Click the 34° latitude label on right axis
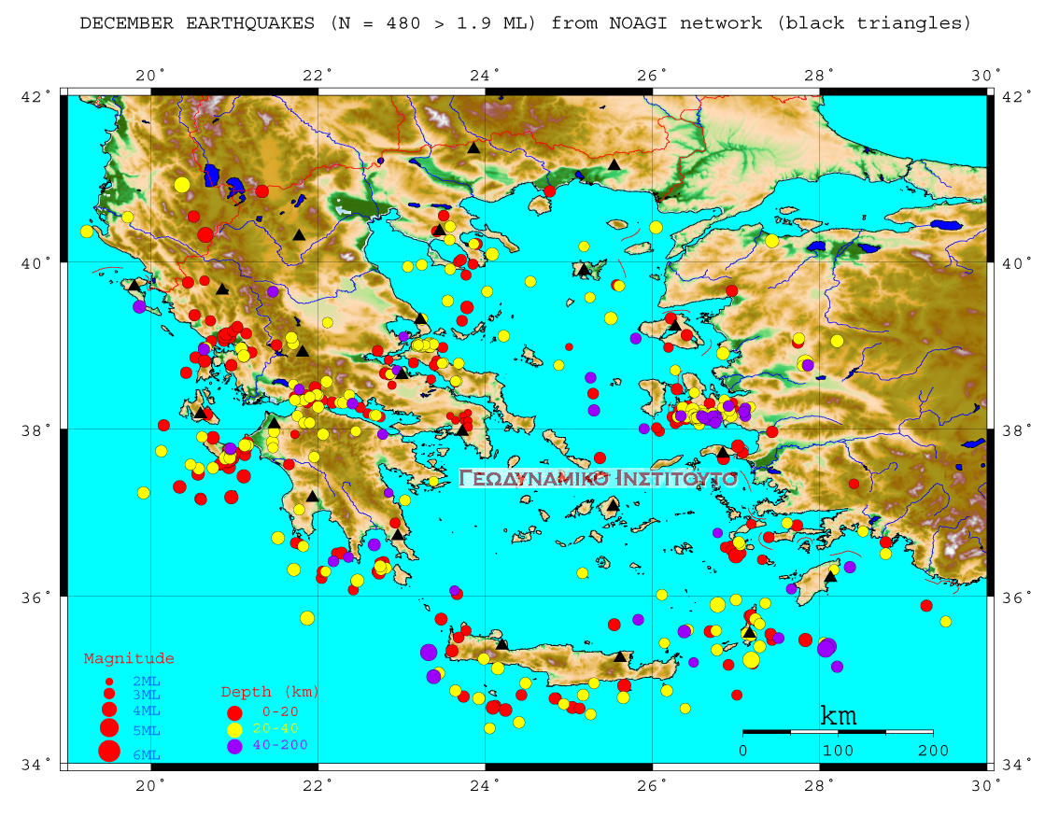Viewport: 1059px width, 816px height. (1017, 765)
